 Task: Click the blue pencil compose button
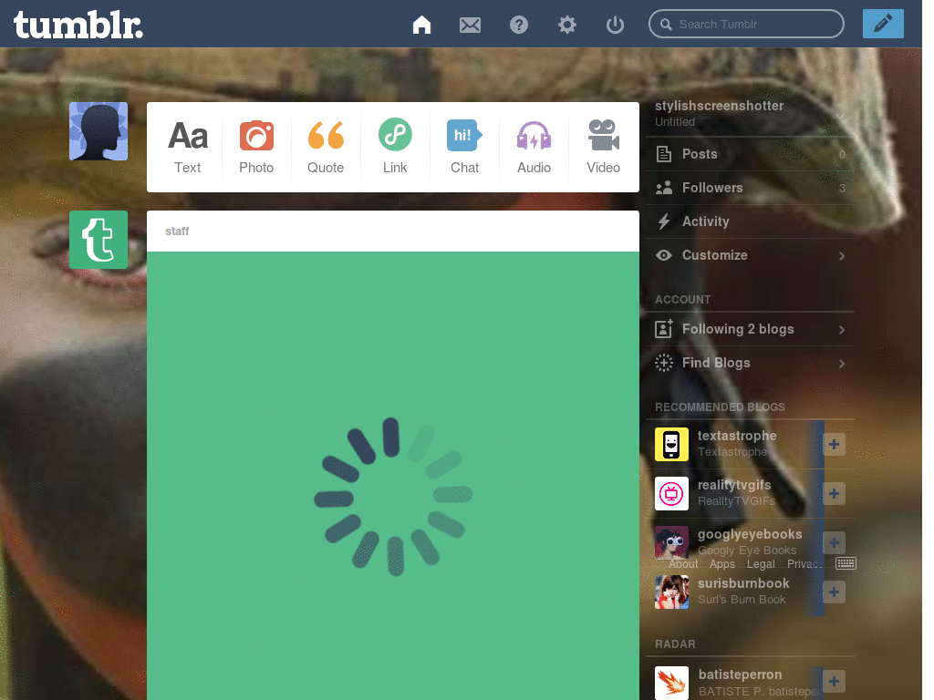coord(883,24)
